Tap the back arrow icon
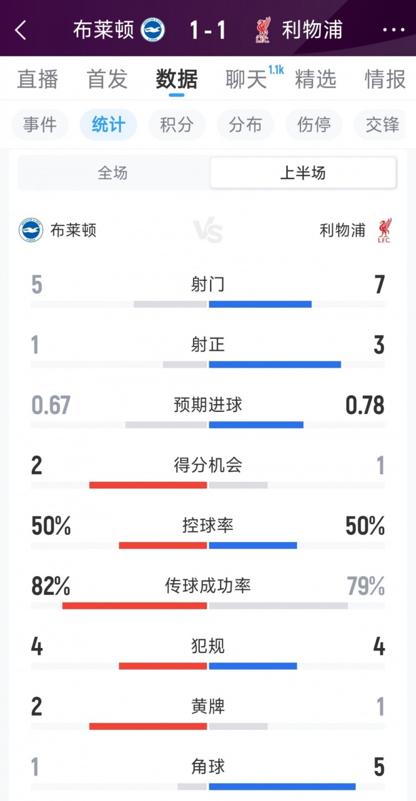 21,30
